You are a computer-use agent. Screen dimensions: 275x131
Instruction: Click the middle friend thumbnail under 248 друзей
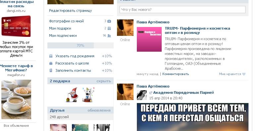coord(80,127)
